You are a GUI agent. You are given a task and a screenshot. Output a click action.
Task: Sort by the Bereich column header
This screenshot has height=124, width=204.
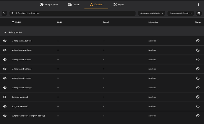pyautogui.click(x=106, y=22)
